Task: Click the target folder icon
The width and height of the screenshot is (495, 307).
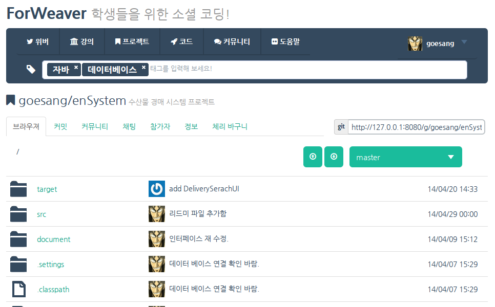Action: (x=18, y=189)
